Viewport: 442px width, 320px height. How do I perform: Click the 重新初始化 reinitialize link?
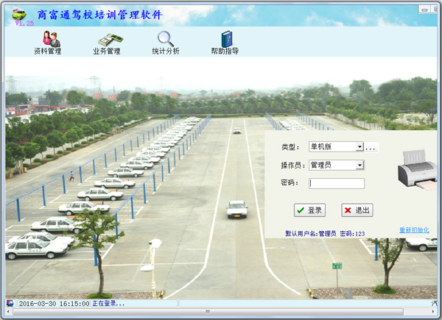tap(413, 230)
